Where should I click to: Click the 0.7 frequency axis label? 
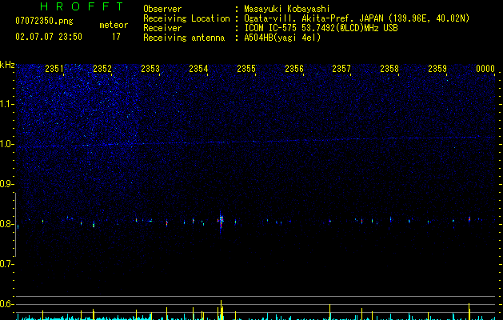(6, 264)
